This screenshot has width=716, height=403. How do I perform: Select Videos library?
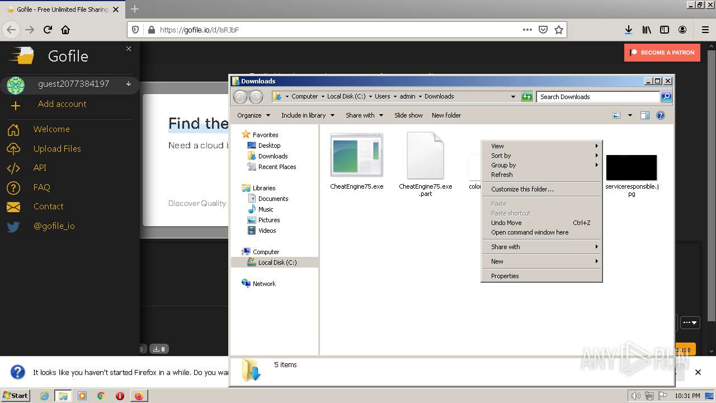[x=267, y=231]
